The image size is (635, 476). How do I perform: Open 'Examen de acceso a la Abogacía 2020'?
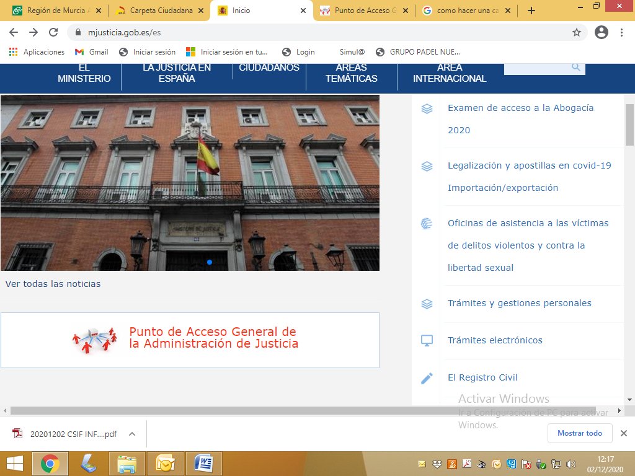coord(520,119)
